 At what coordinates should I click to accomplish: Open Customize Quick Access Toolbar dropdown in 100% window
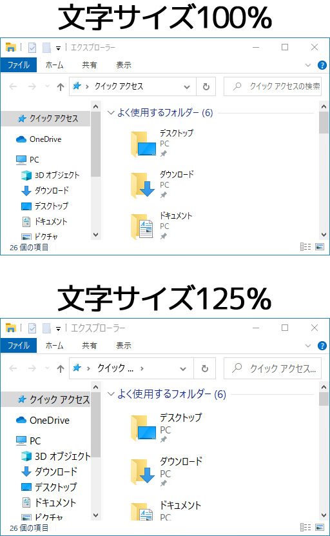(x=59, y=48)
